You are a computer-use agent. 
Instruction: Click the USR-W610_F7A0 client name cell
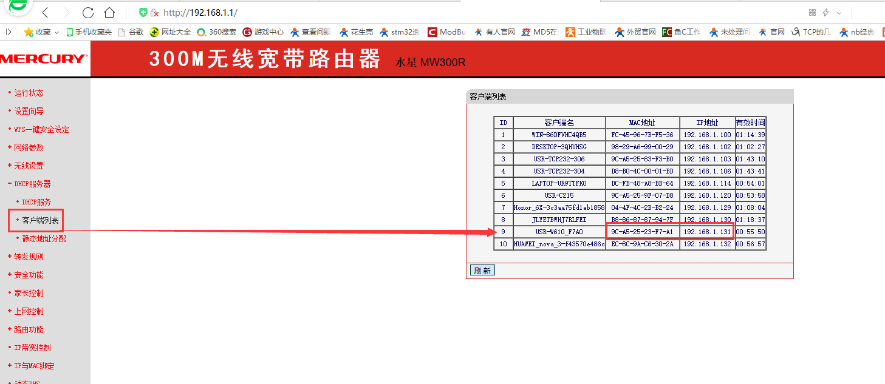point(559,232)
